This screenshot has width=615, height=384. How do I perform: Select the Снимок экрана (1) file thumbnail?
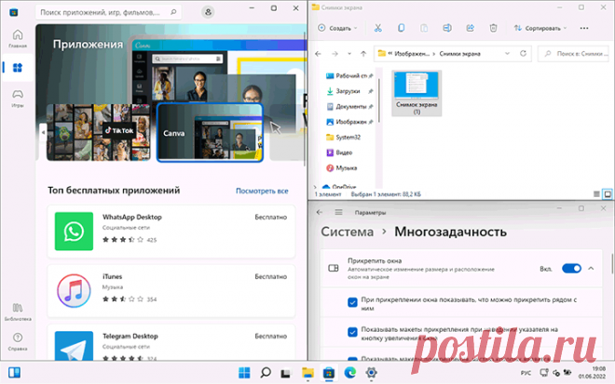(x=417, y=93)
